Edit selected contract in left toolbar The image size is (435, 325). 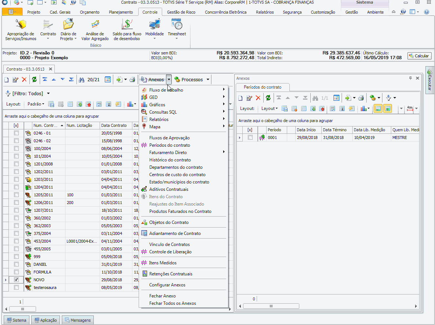15,80
